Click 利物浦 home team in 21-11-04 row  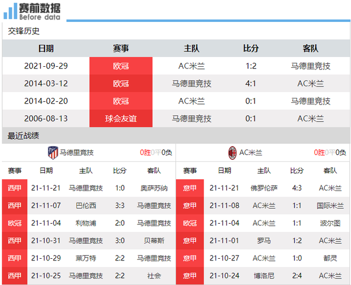click(x=86, y=223)
